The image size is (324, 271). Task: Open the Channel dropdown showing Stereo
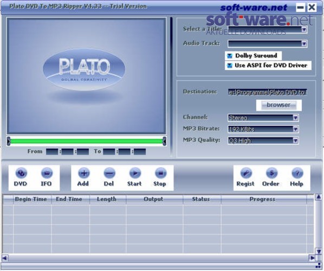click(295, 118)
